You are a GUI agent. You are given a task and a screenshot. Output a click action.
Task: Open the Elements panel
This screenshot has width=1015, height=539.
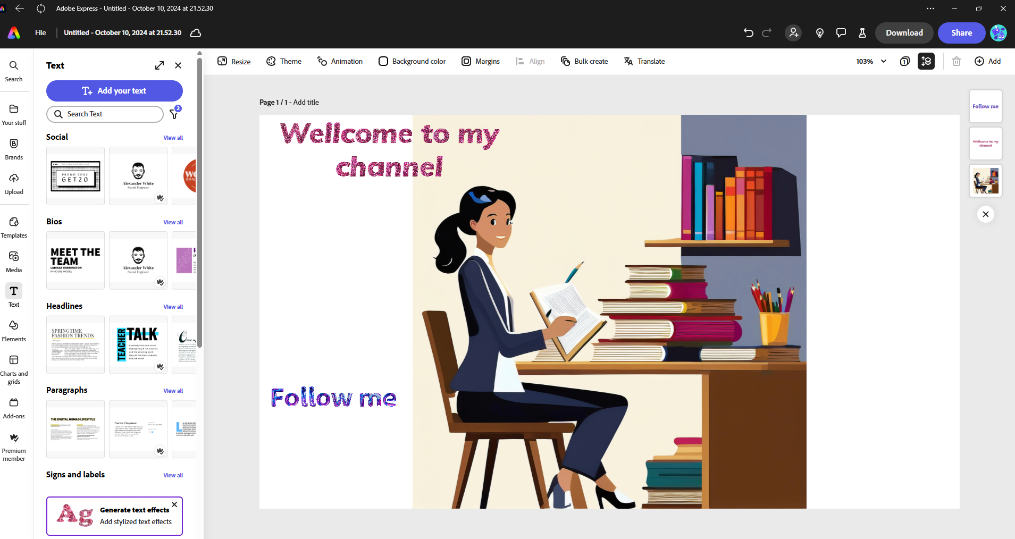point(14,331)
